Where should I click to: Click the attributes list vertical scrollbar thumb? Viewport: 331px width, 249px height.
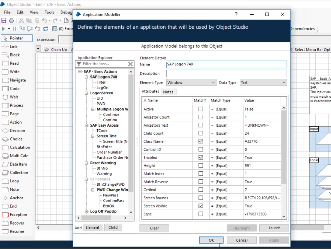click(x=284, y=147)
